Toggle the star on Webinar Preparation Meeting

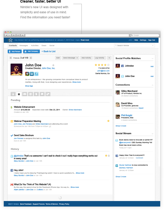108,121
